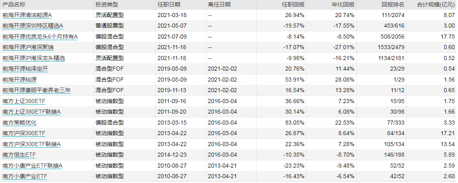
Task: Click the 前海开源优质龙头6个月持有A link
Action: (40, 37)
